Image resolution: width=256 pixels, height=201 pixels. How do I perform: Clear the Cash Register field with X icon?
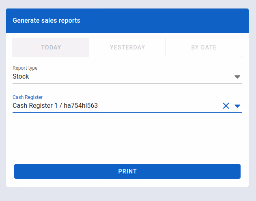point(226,106)
